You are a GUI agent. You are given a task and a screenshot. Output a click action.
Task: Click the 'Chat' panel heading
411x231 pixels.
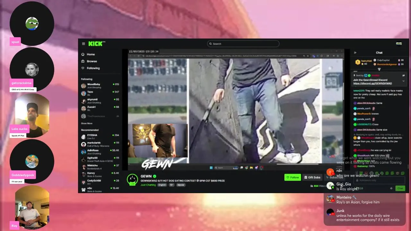click(x=379, y=53)
